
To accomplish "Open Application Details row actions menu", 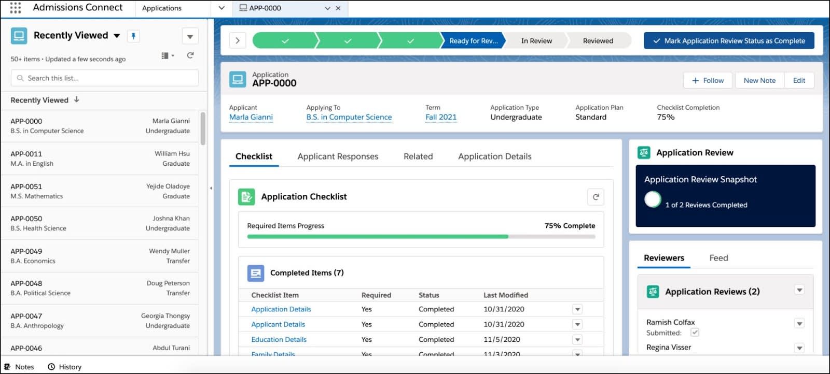I will 577,309.
